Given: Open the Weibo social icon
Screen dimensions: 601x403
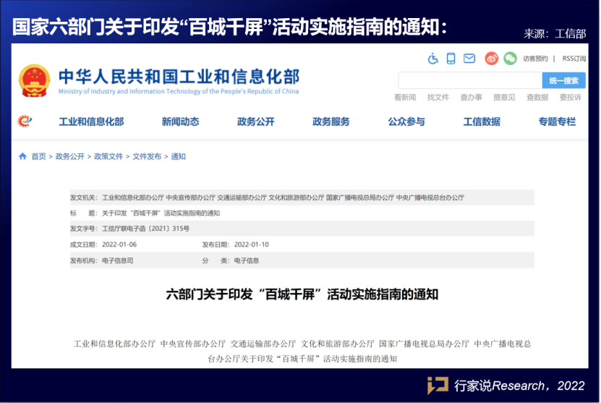Looking at the screenshot, I should 492,59.
